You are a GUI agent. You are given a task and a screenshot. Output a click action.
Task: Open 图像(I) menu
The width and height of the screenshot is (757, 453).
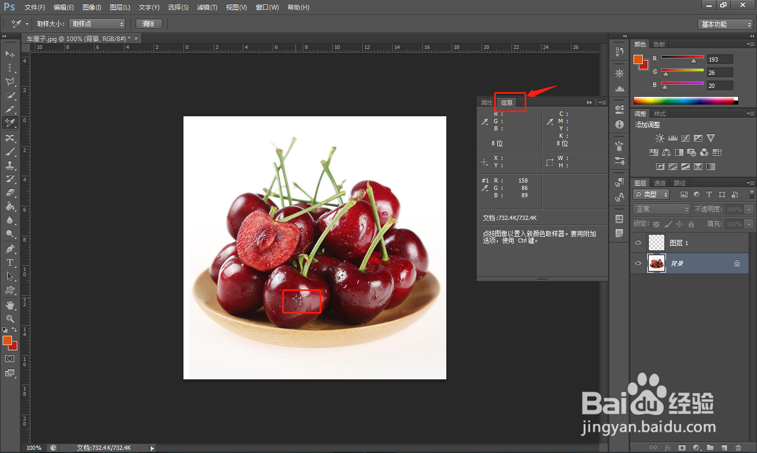coord(92,7)
